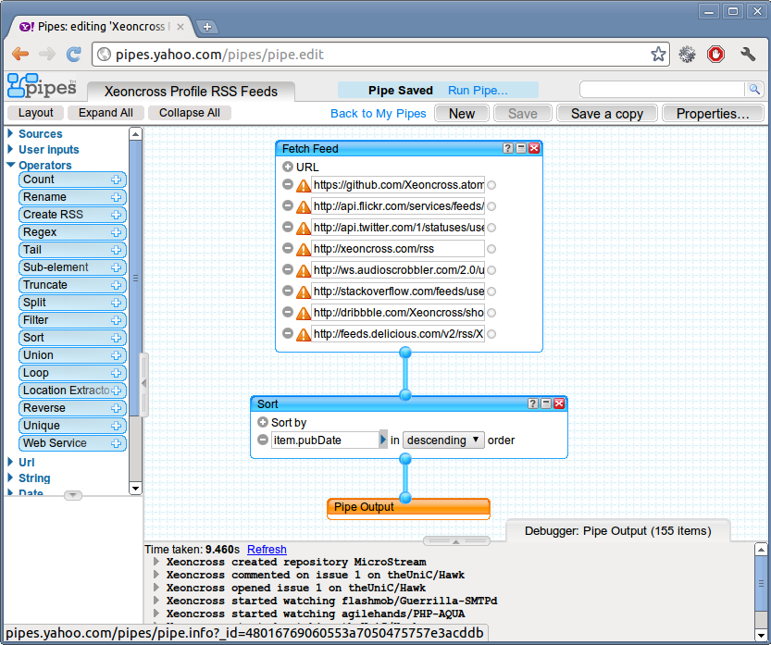Remove the github.com Xeoncross.atom URL row
This screenshot has height=645, width=771.
288,184
